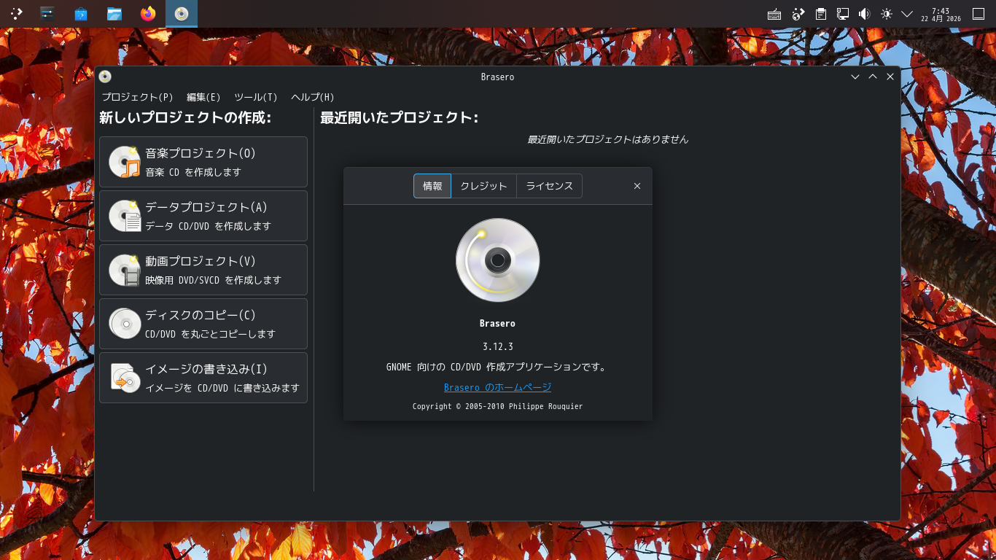Click the globe-with-arrow tray icon
The width and height of the screenshot is (996, 560).
pos(798,14)
